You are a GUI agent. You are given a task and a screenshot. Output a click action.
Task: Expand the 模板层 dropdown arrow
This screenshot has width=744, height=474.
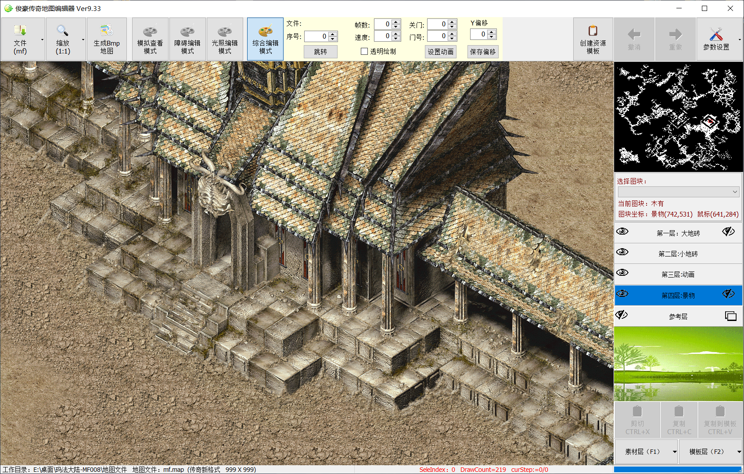pos(739,452)
